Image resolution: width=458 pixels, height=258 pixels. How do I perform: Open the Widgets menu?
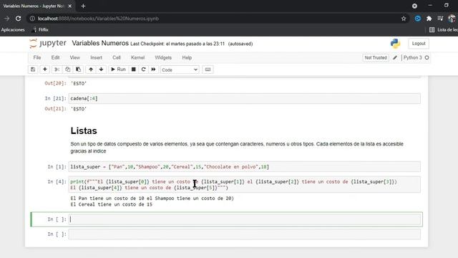tap(163, 57)
